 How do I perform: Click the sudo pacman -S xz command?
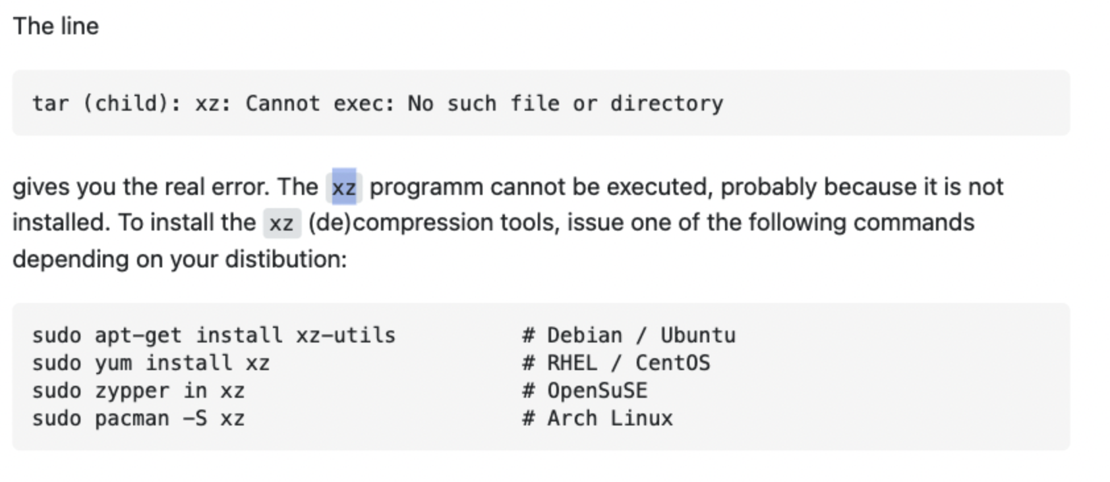tap(138, 418)
